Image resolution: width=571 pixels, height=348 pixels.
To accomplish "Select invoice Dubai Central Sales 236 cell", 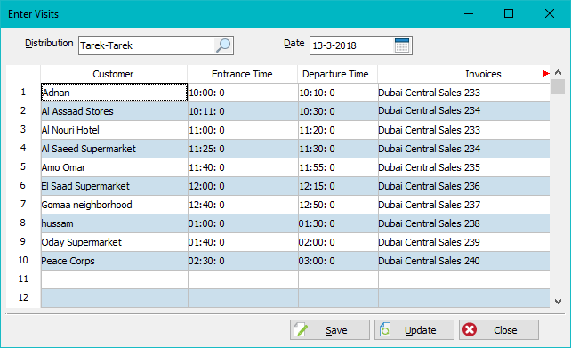I will (x=464, y=186).
